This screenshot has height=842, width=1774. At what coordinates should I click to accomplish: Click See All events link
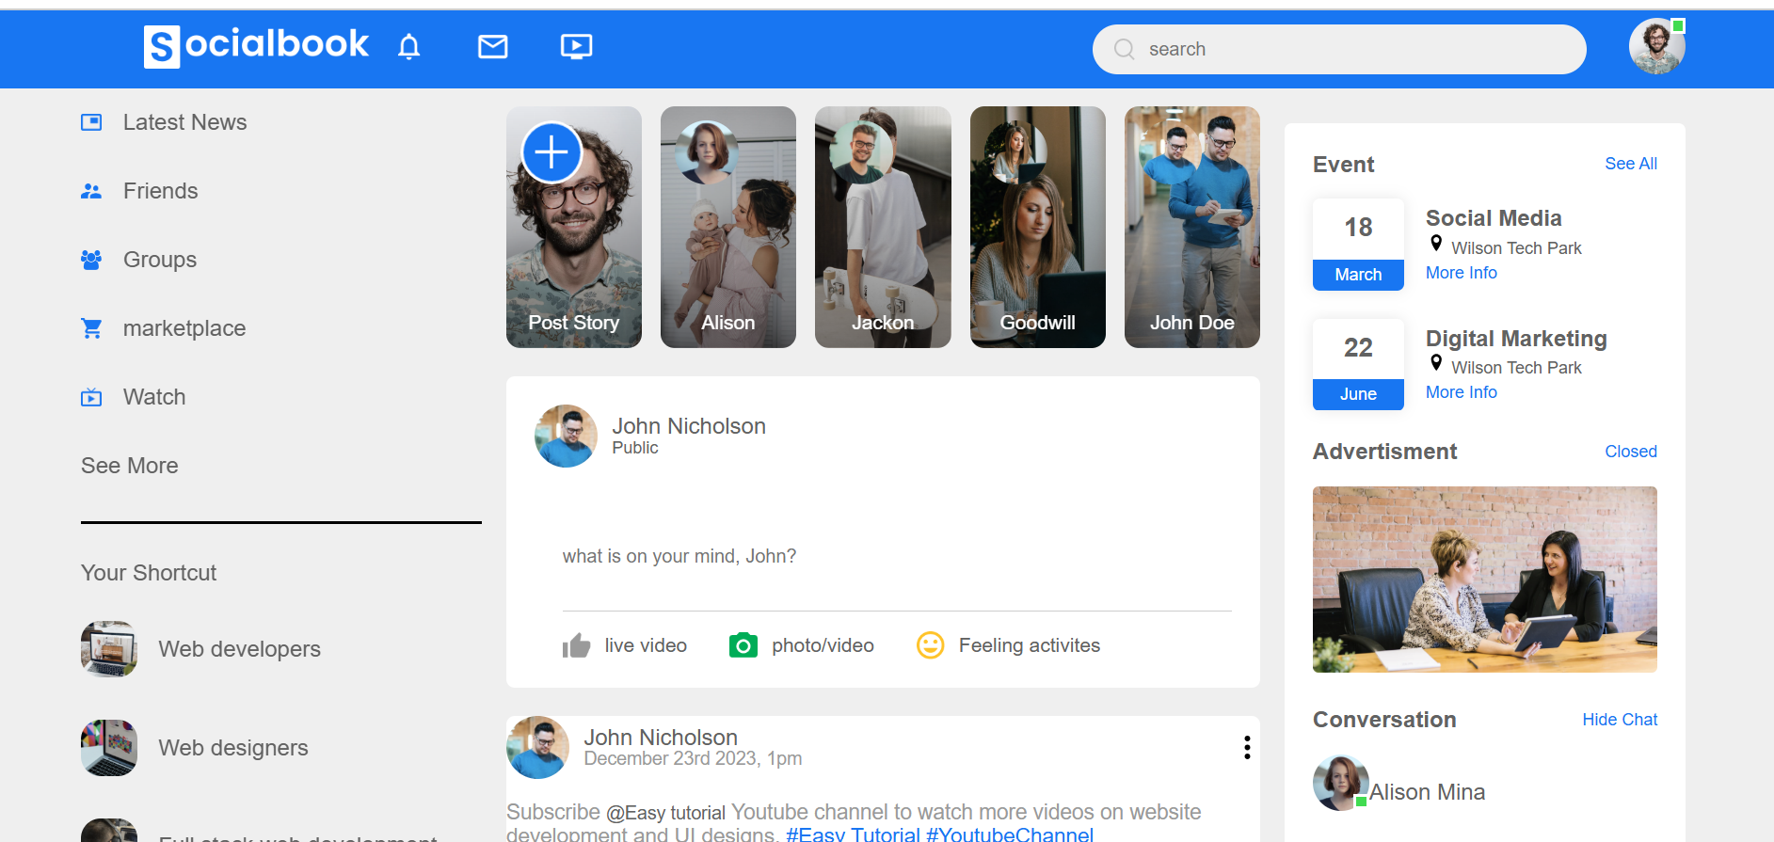(x=1631, y=164)
